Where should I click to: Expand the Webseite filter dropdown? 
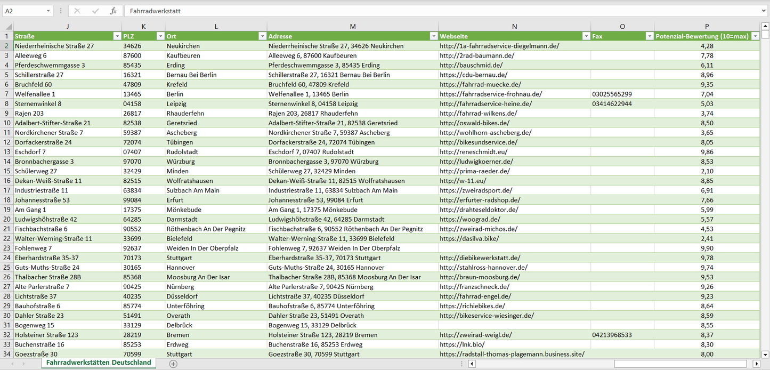[586, 36]
